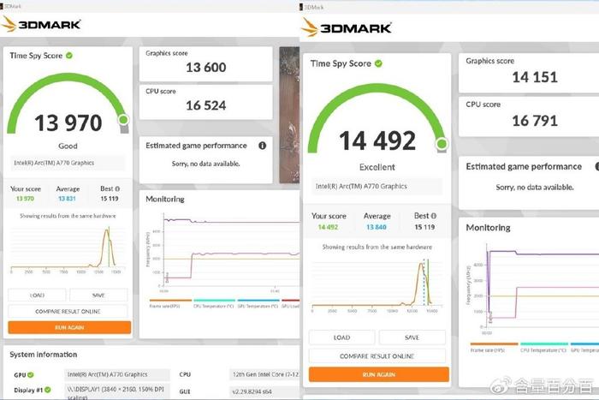Click the left window 3DMark title bar label
This screenshot has height=400, width=599.
[12, 6]
